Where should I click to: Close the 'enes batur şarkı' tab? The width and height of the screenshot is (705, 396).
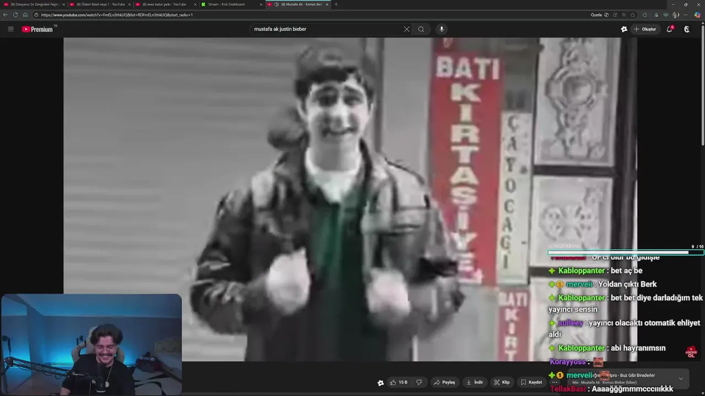click(x=195, y=4)
